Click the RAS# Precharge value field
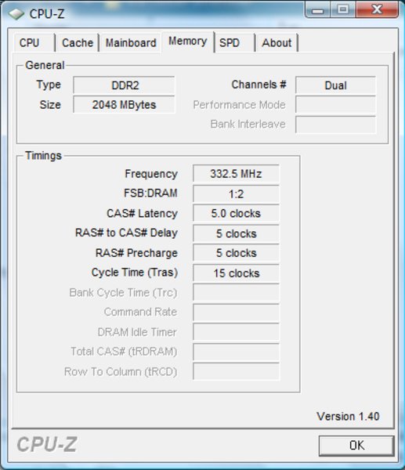The image size is (405, 470). 236,253
